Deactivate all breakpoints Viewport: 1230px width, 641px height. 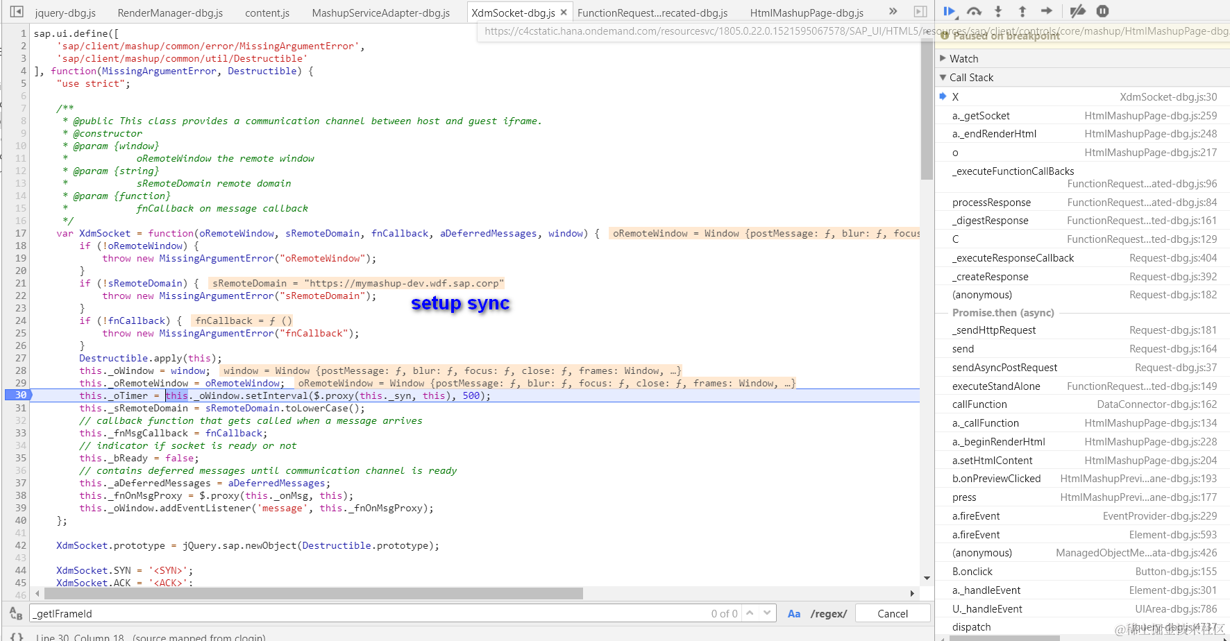pyautogui.click(x=1077, y=11)
